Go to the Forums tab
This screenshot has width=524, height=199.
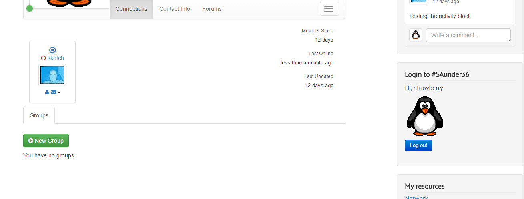point(212,9)
